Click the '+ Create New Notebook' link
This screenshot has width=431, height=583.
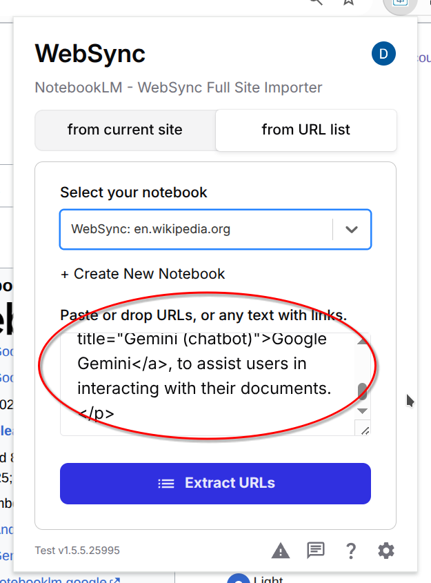point(142,274)
